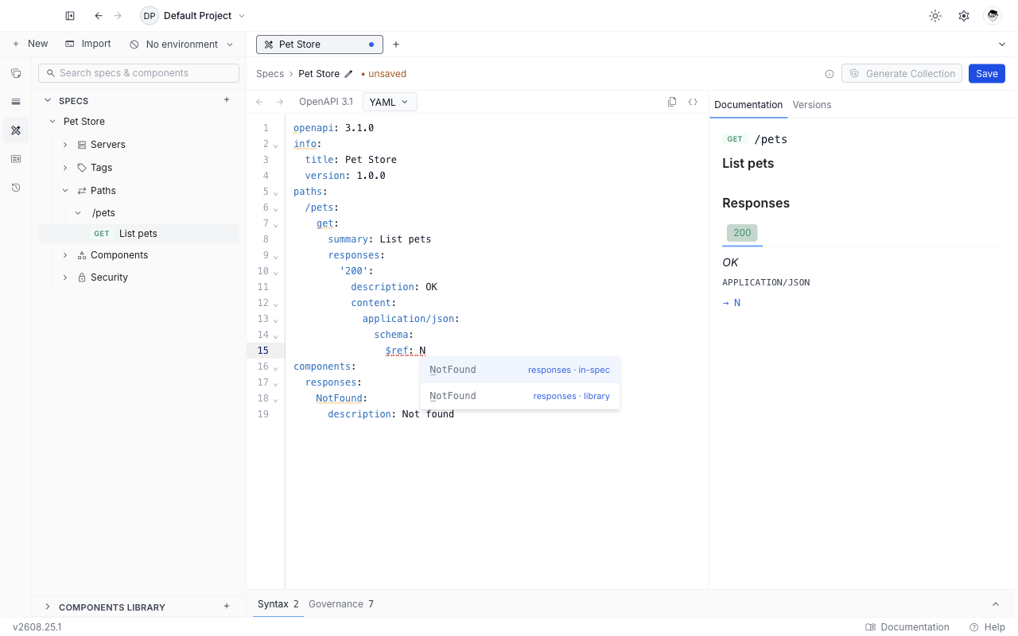This screenshot has height=636, width=1018.
Task: Click the v2608.25.1 version text
Action: pyautogui.click(x=37, y=627)
